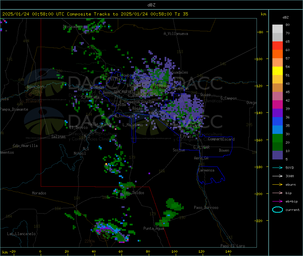Click the SAN_RAFAEL map label
The image size is (303, 256).
124,92
